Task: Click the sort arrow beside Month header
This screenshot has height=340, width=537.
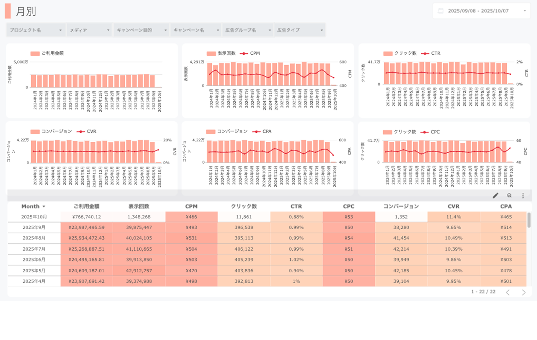Action: point(44,207)
